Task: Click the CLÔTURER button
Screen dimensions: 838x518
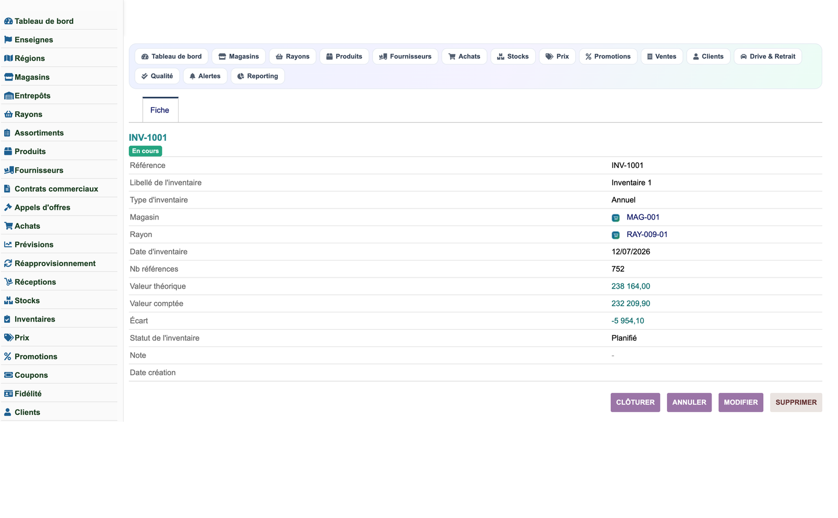Action: click(x=635, y=402)
